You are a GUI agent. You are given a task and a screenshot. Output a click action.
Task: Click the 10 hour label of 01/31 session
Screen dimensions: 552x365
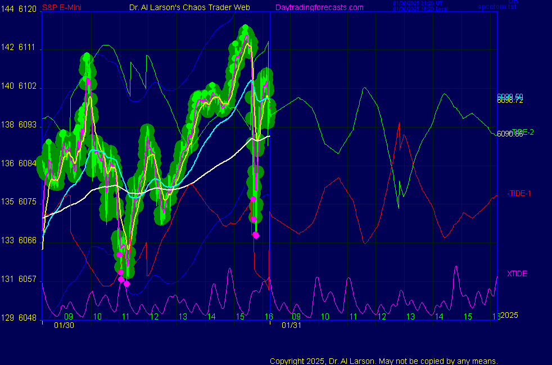pyautogui.click(x=325, y=317)
